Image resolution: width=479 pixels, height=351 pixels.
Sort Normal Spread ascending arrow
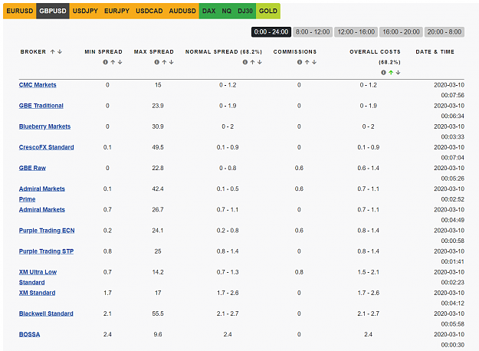pyautogui.click(x=252, y=62)
